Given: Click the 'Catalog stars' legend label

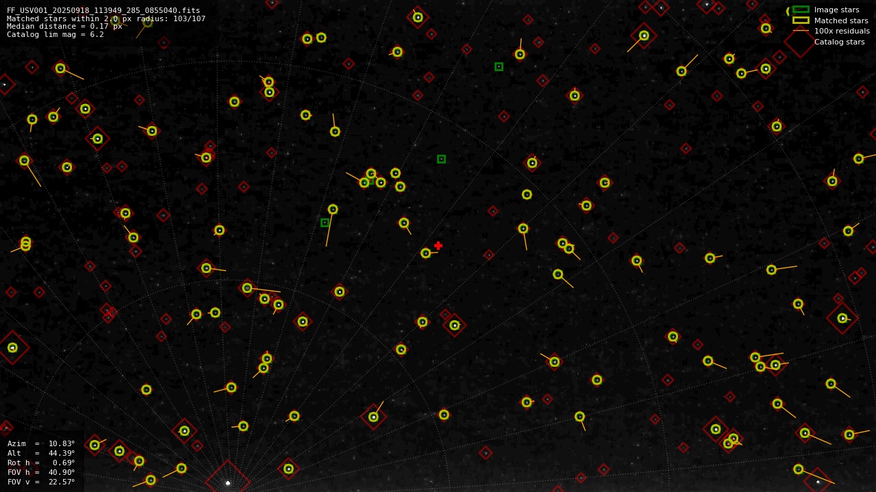Looking at the screenshot, I should tap(839, 42).
